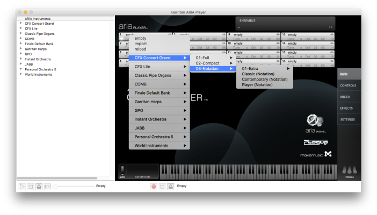This screenshot has width=377, height=215.
Task: Load Contemporary (Notation) piano
Action: coord(264,79)
